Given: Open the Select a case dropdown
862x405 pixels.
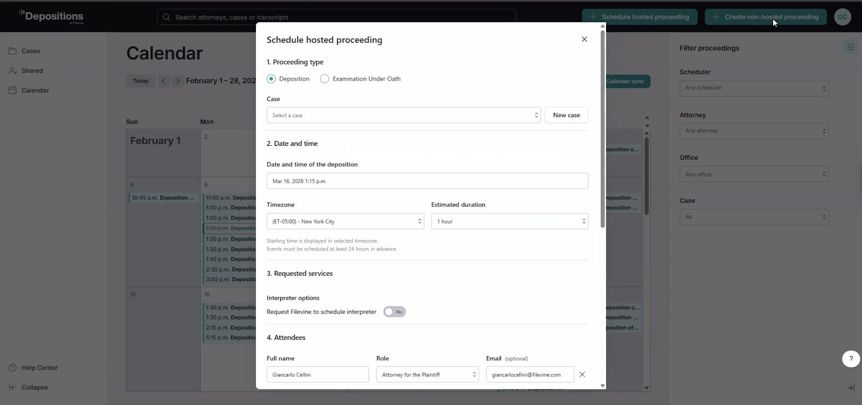Looking at the screenshot, I should click(x=403, y=115).
